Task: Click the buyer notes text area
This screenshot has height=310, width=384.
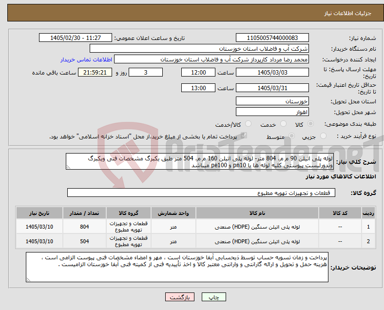Action: click(x=177, y=267)
